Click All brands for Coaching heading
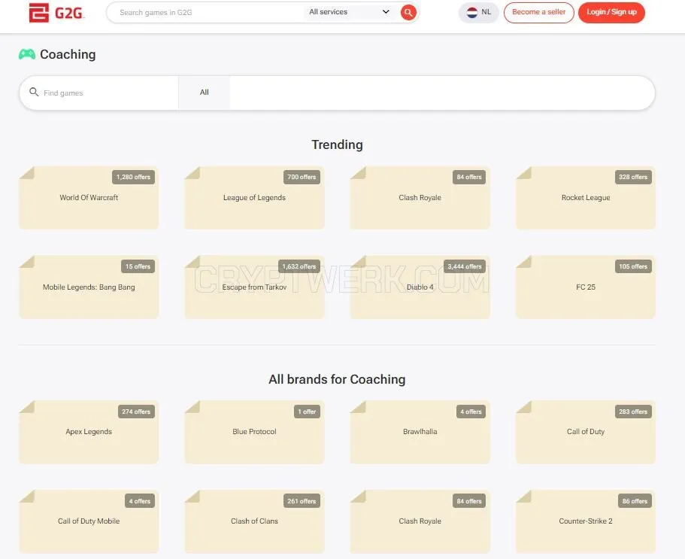 337,379
